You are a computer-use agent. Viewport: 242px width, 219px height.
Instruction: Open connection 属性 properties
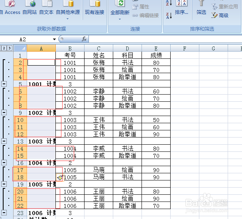coord(141,7)
